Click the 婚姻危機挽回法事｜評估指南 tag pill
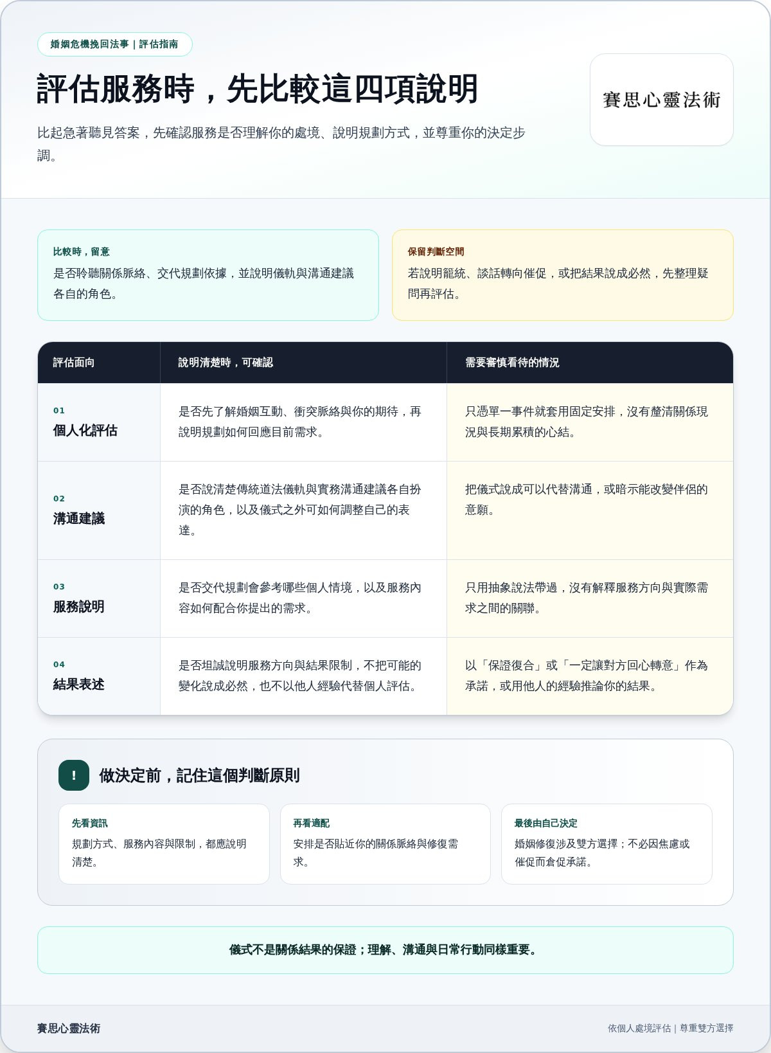Screen dimensions: 771x1053 tap(114, 44)
